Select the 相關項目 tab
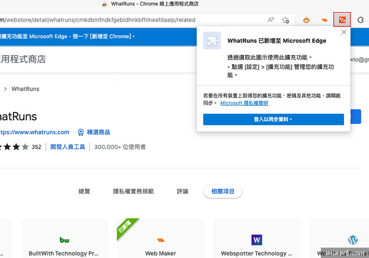This screenshot has height=258, width=369. coord(223,191)
